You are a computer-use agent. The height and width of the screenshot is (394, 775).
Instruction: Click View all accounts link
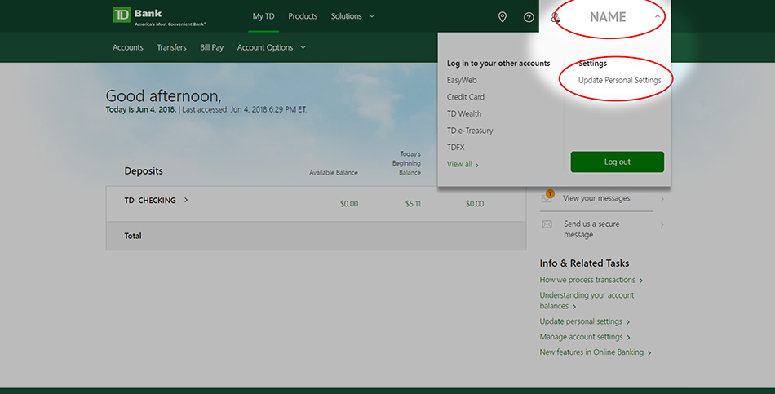click(463, 164)
